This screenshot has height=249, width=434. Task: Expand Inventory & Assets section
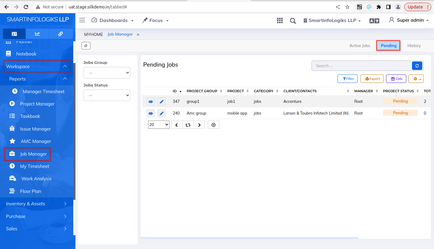[x=36, y=204]
